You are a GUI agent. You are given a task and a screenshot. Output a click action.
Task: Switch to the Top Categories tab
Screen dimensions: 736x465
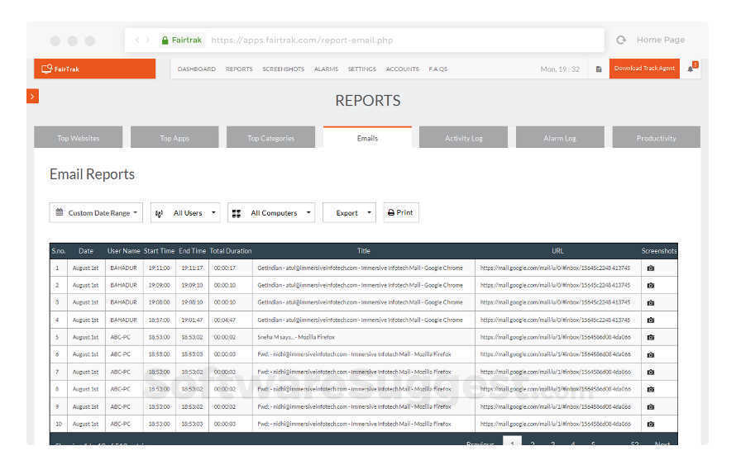tap(271, 137)
